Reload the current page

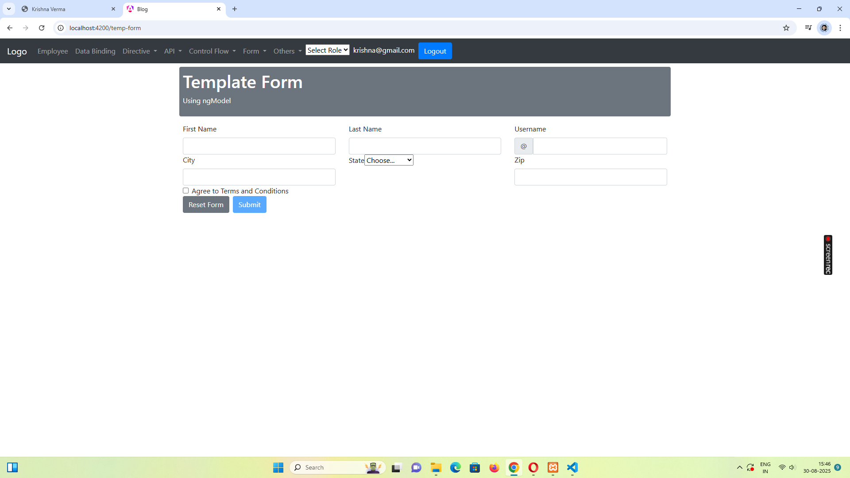42,28
